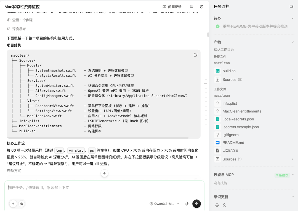
Task: Collapse the 待办 section chevron
Action: tap(293, 18)
